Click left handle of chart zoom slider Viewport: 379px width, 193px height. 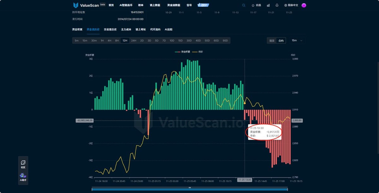tap(92, 189)
